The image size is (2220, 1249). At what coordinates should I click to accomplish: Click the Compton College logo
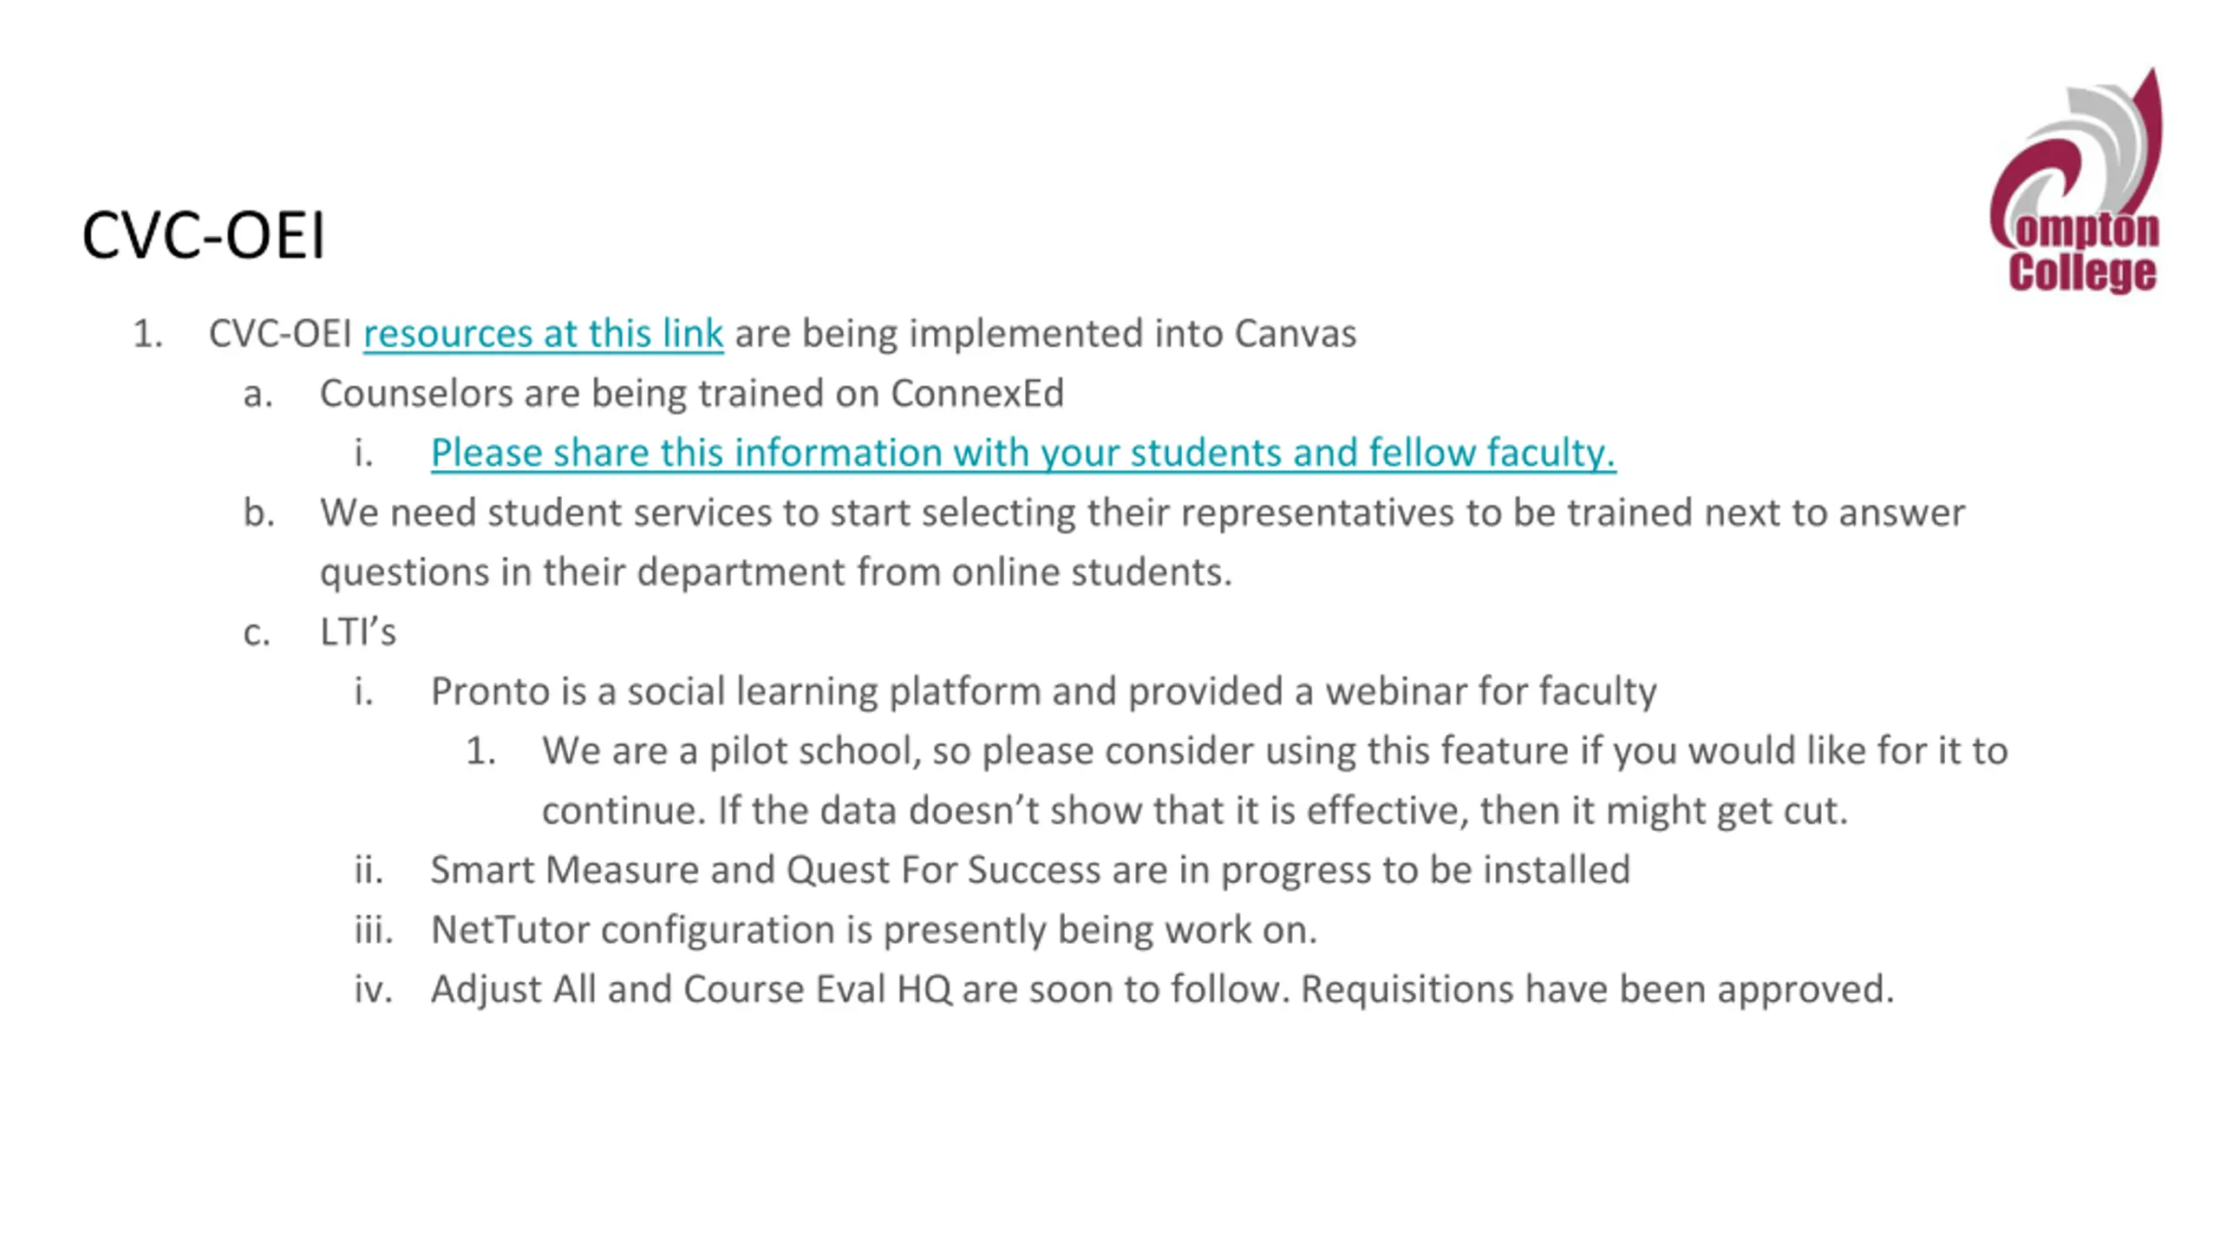2076,181
